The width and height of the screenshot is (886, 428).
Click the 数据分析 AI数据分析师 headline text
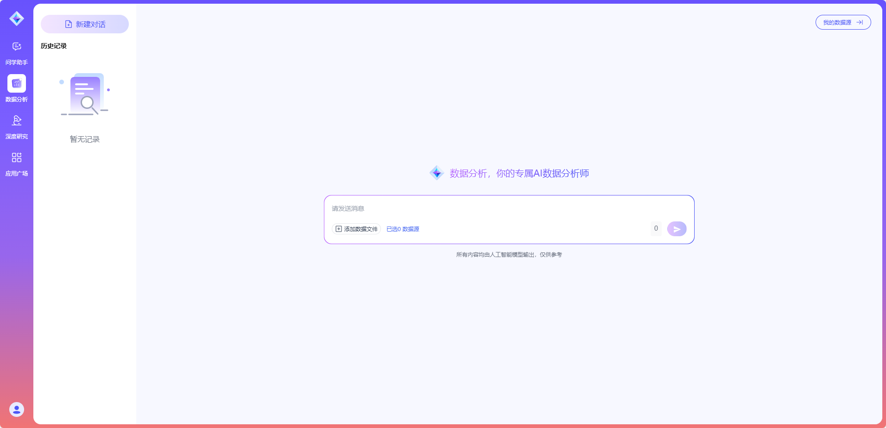pos(519,173)
